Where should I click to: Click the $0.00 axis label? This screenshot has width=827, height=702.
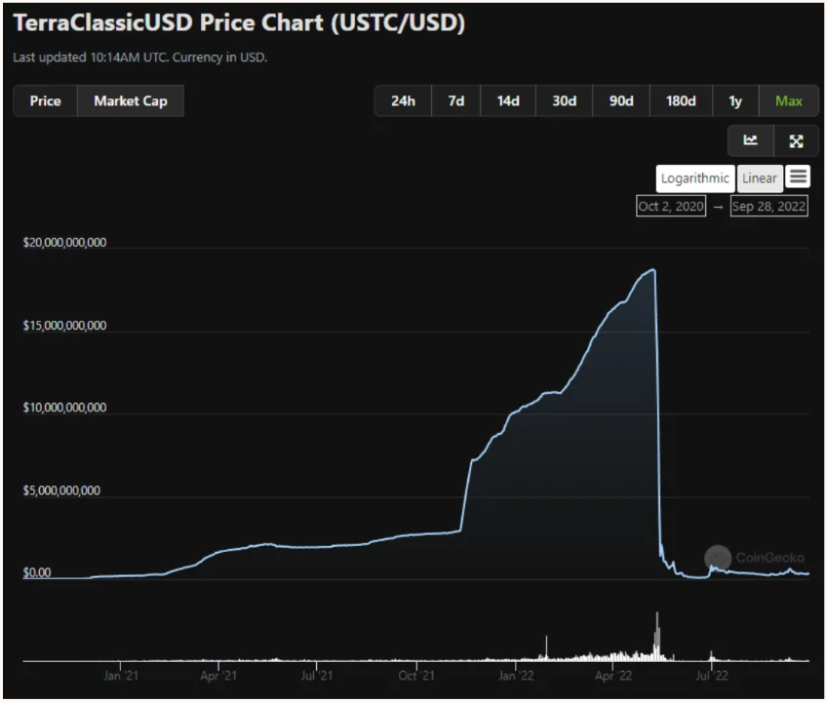coord(37,572)
